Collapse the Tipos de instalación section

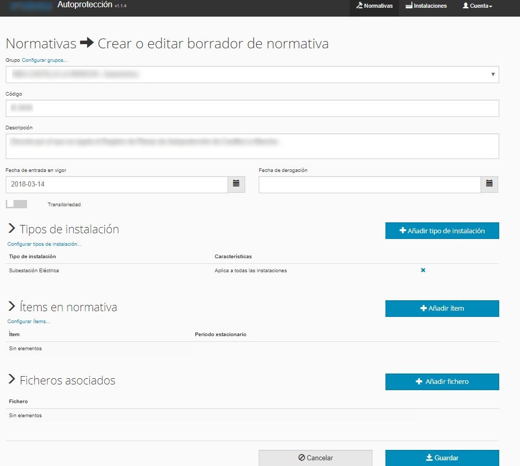pos(11,229)
